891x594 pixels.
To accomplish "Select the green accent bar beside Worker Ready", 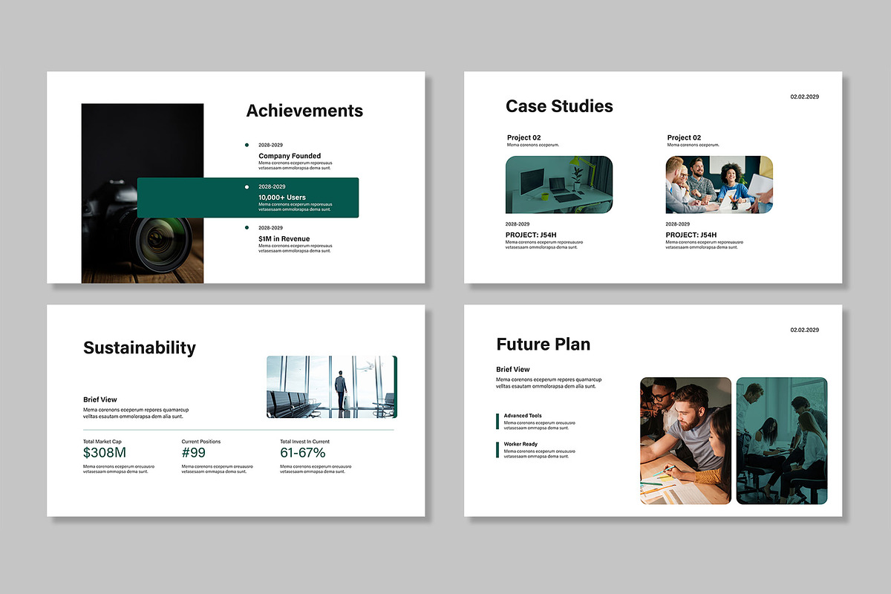I will (x=497, y=449).
